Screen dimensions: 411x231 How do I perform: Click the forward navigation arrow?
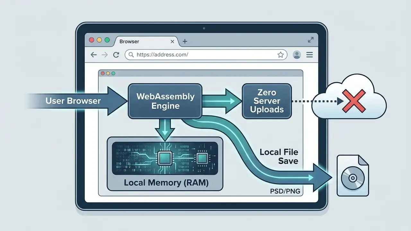click(x=105, y=55)
